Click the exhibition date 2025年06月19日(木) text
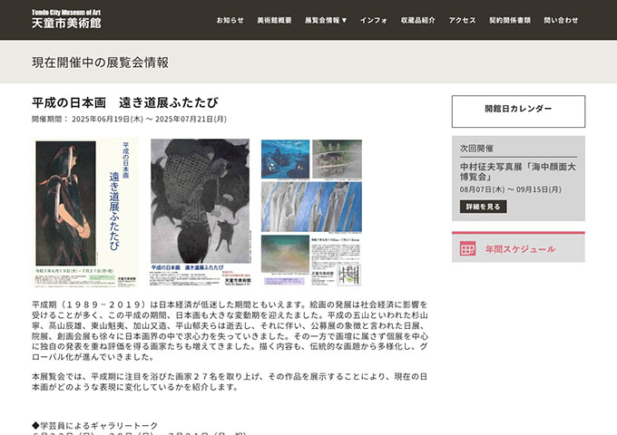Image resolution: width=617 pixels, height=435 pixels. (x=107, y=119)
